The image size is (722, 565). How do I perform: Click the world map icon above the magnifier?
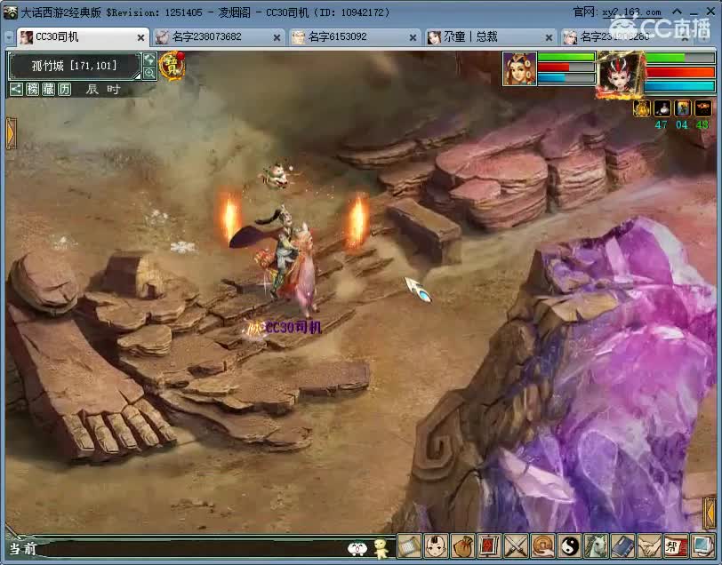pyautogui.click(x=149, y=60)
